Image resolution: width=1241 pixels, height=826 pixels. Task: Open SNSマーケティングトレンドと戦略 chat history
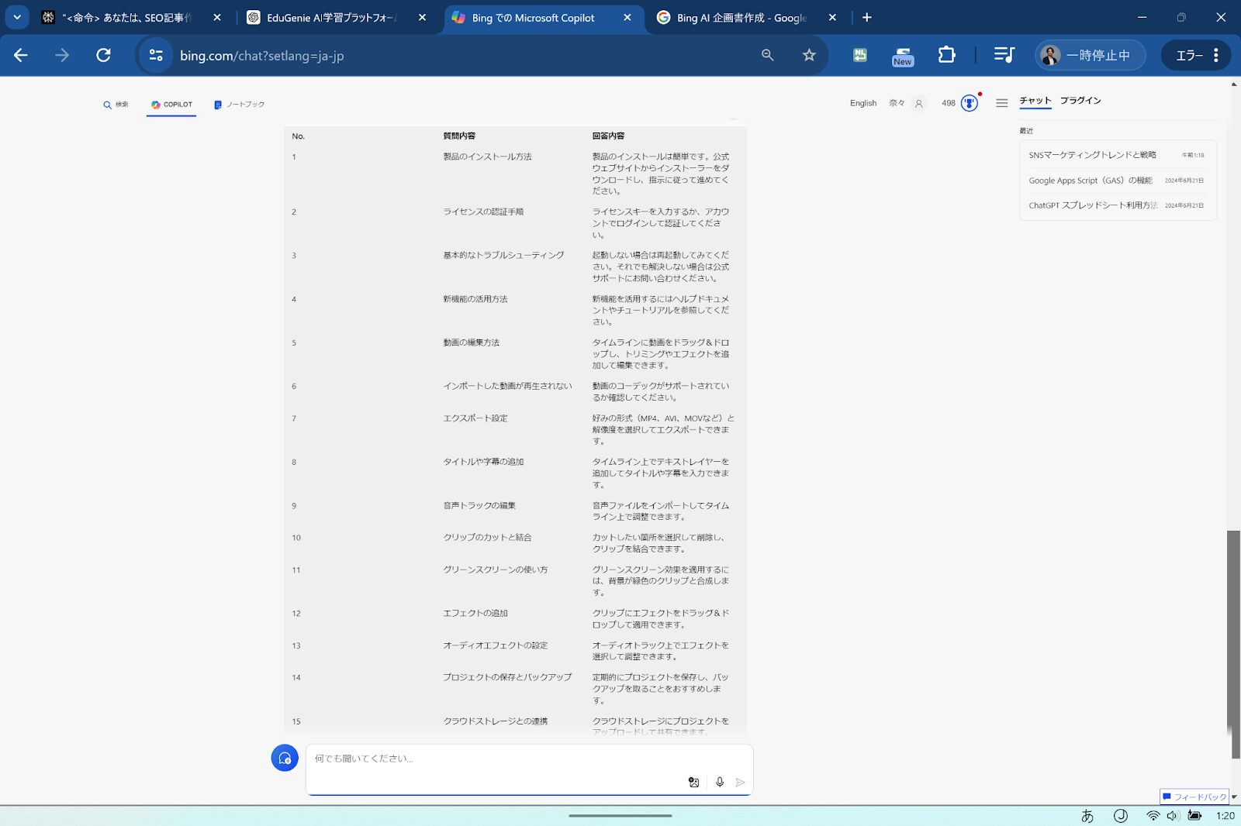1092,155
